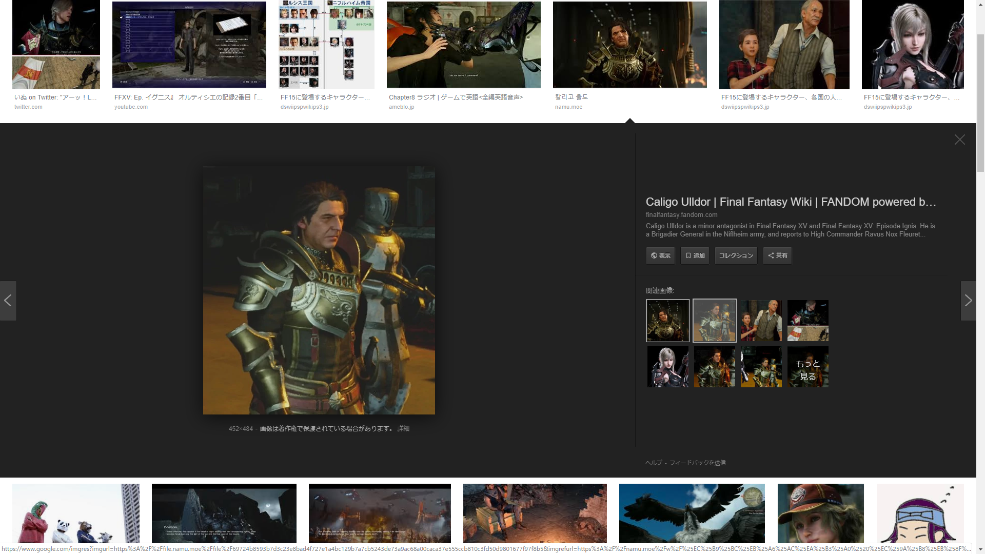Open the youtube.com FFXV Ep. イグニス result

click(x=189, y=45)
